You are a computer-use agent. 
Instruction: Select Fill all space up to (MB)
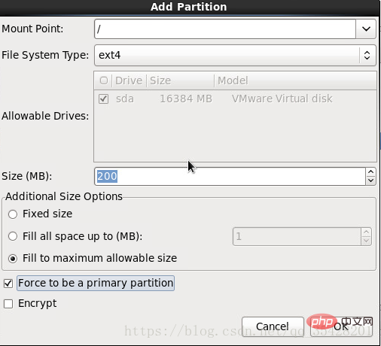click(x=13, y=236)
